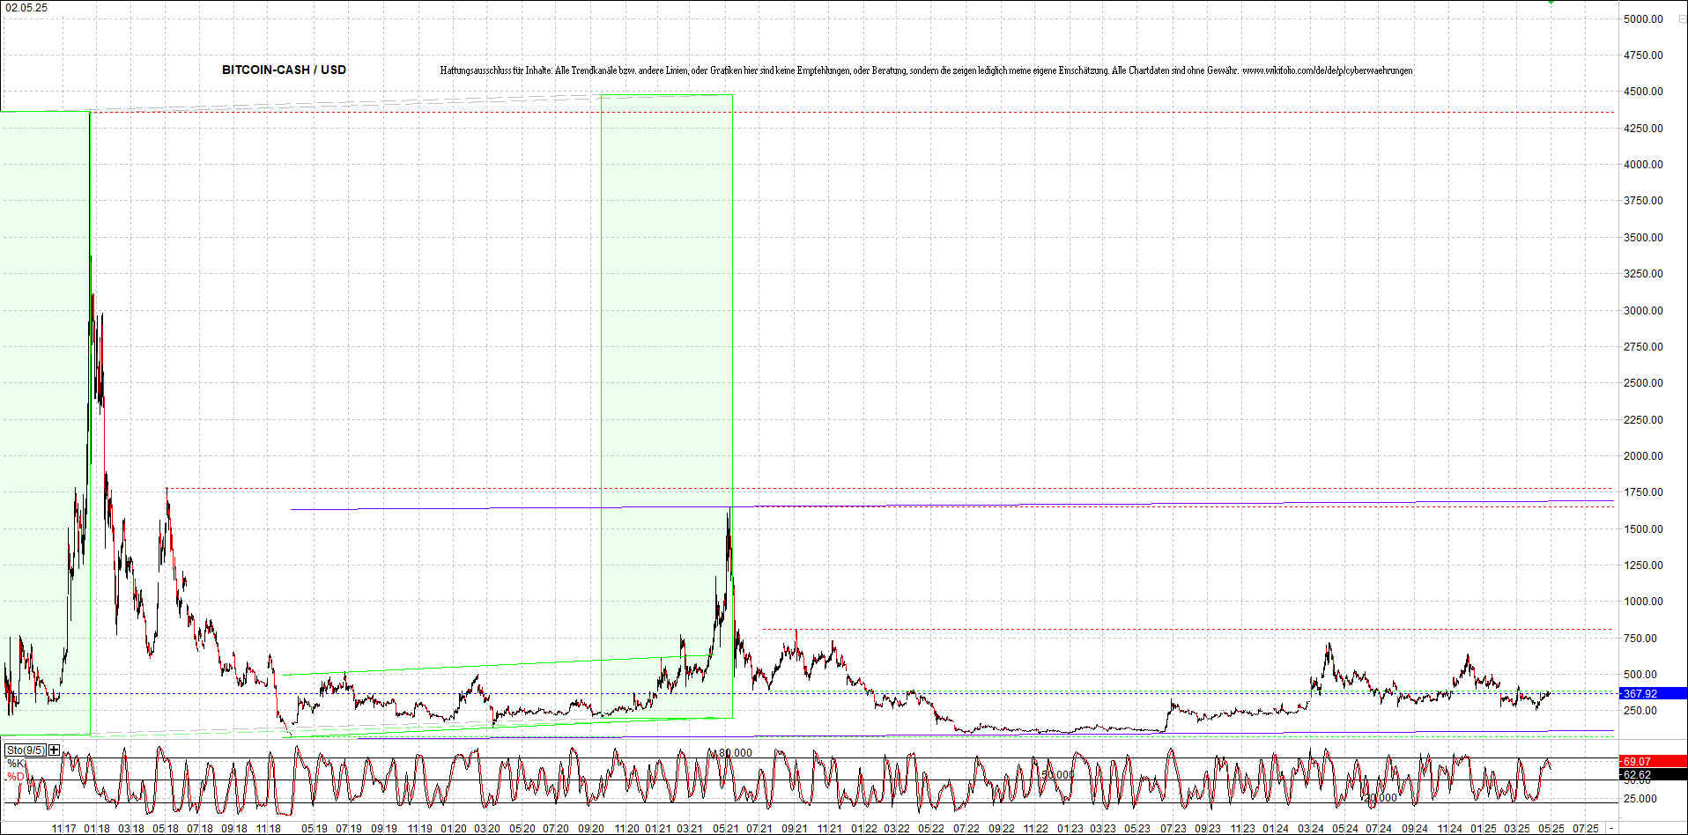Click the 05 21 date axis label
Image resolution: width=1688 pixels, height=835 pixels.
point(726,828)
